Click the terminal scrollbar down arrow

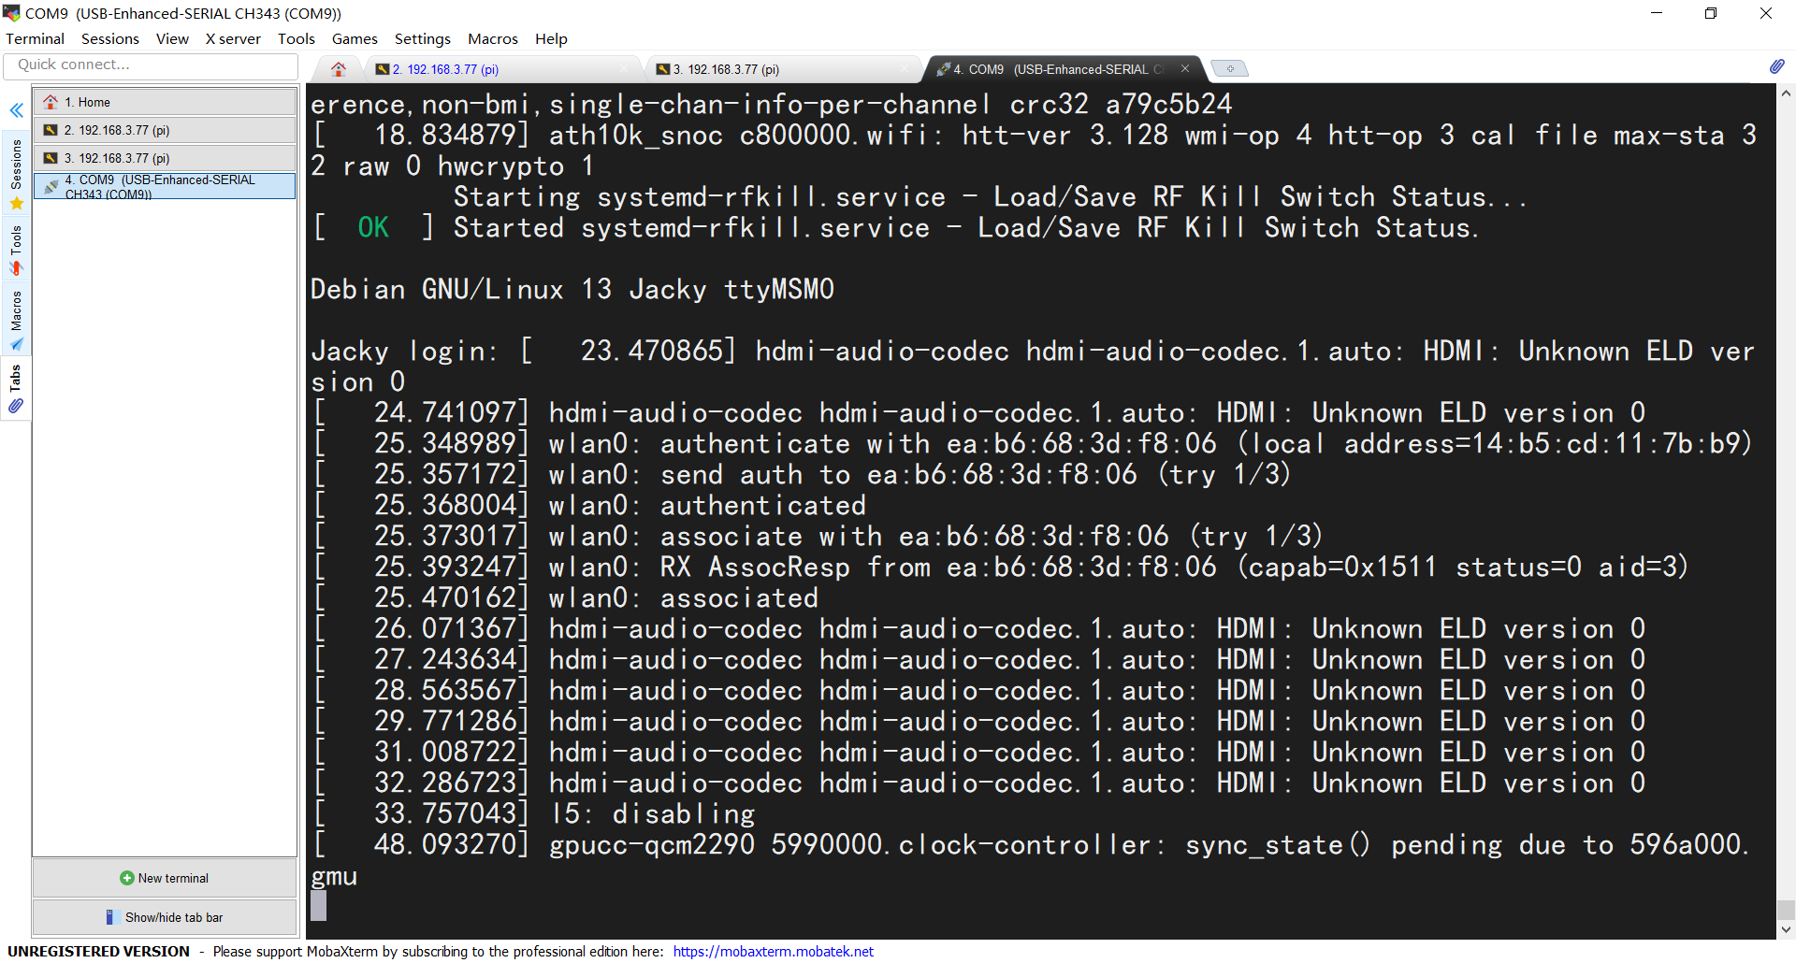pos(1786,929)
